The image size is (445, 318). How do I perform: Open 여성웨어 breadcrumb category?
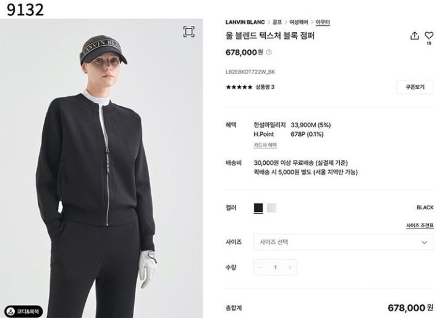coord(299,22)
